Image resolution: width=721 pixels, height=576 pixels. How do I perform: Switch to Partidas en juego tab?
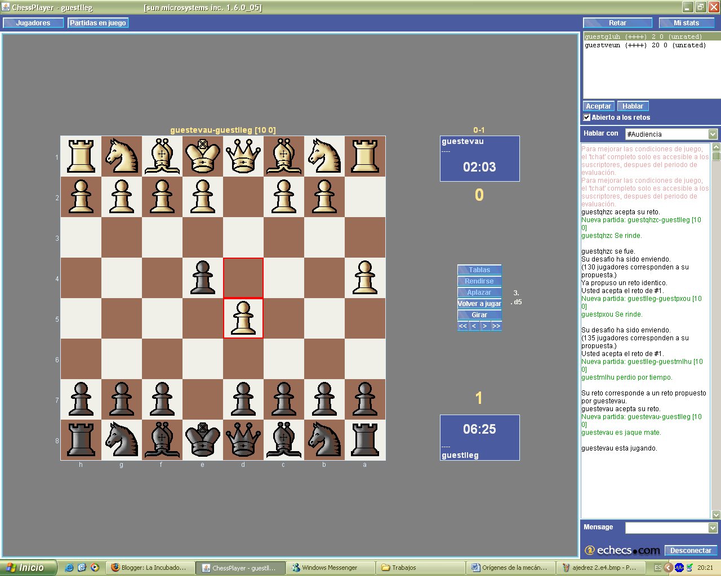coord(98,23)
